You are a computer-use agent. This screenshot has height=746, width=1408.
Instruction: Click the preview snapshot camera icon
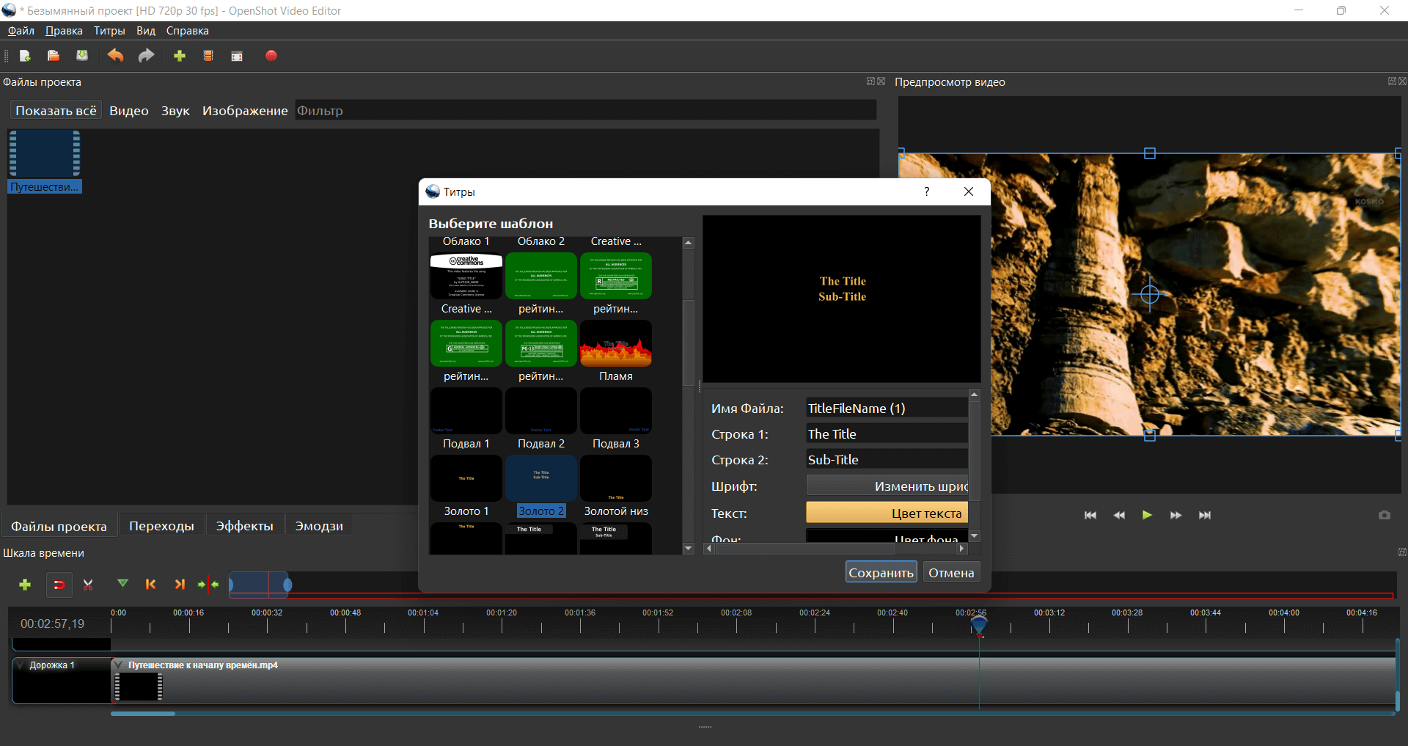pos(1385,515)
